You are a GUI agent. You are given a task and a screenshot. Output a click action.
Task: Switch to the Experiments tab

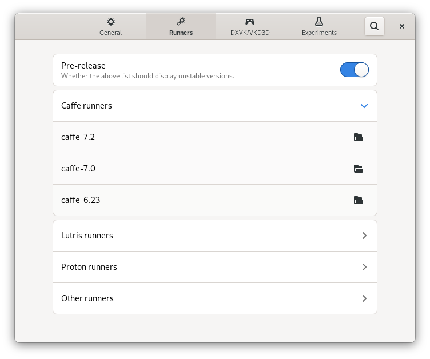point(319,27)
